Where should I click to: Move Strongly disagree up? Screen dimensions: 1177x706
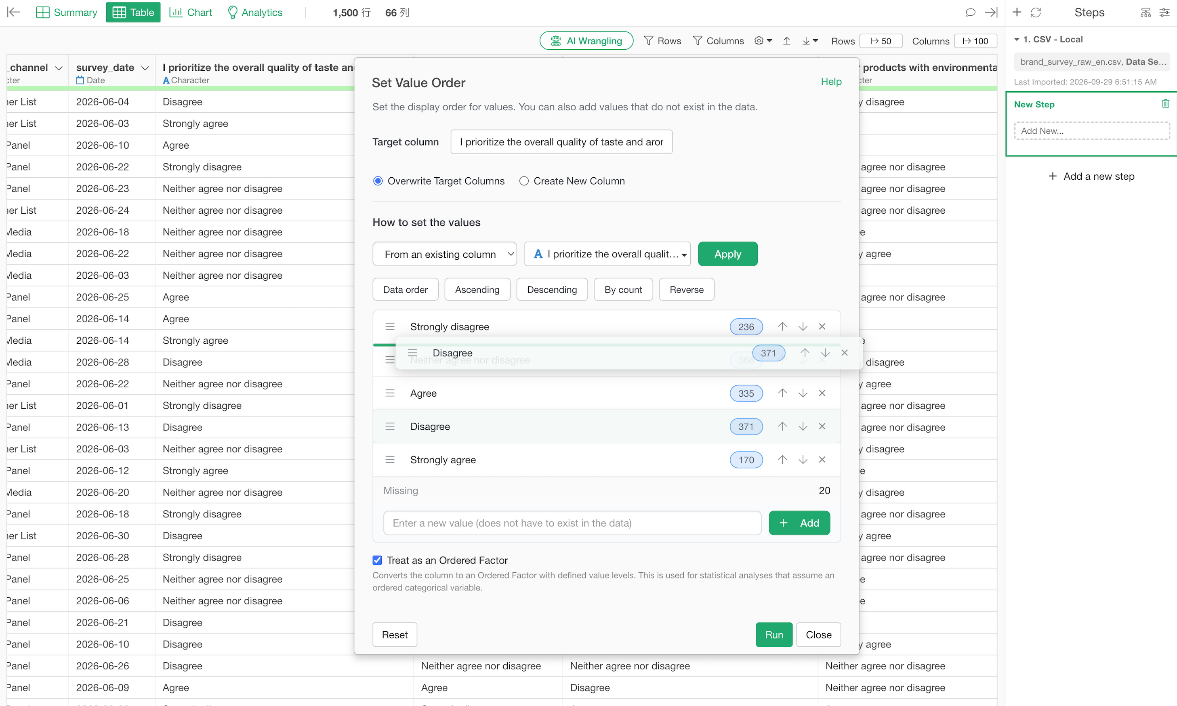coord(782,326)
